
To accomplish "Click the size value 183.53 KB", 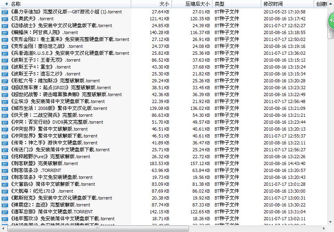I will click(x=159, y=163).
